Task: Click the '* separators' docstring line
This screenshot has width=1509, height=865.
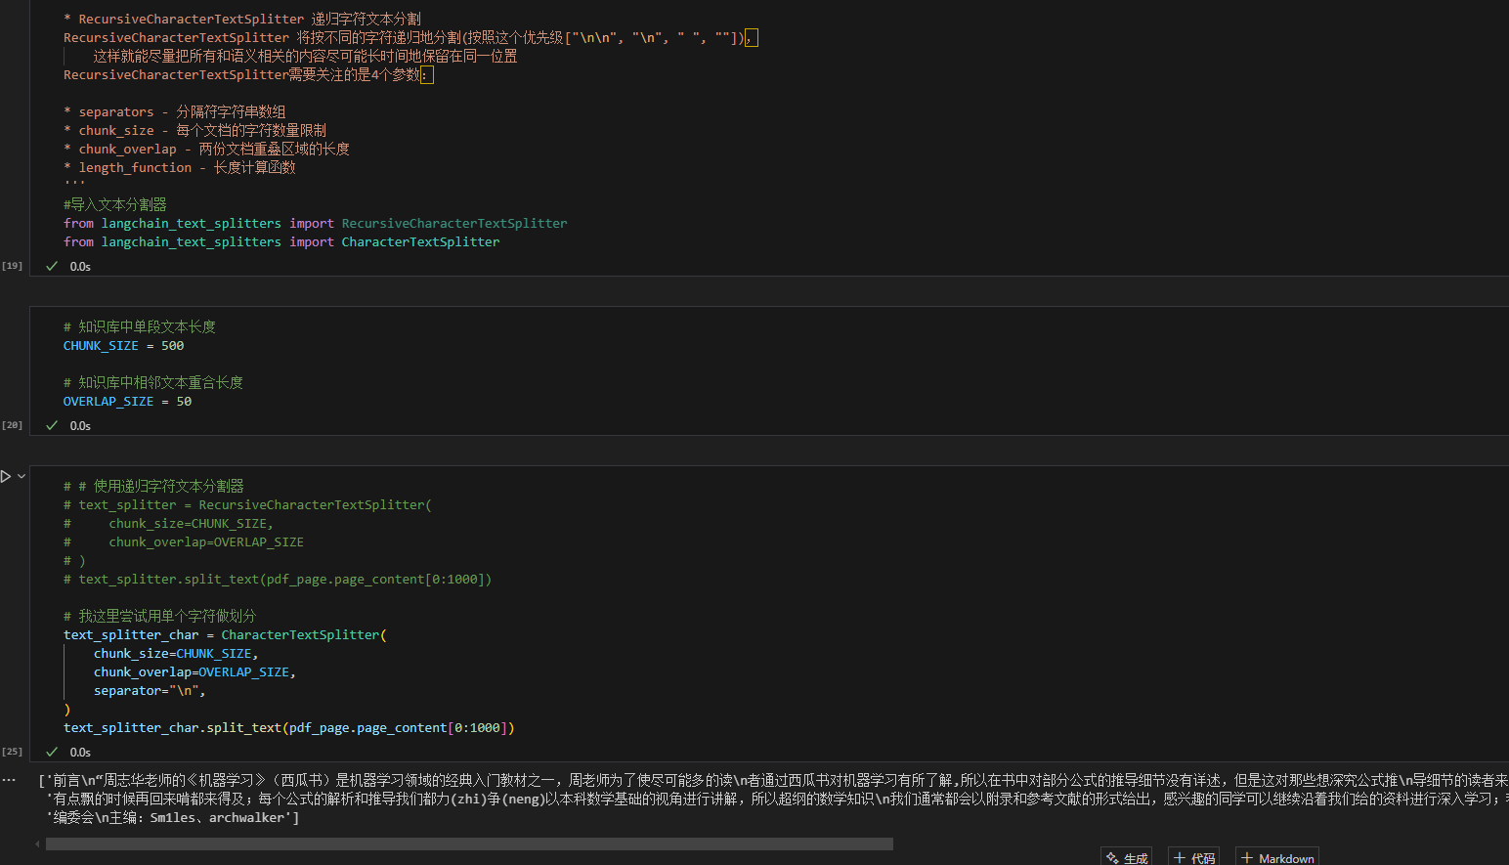Action: coord(175,111)
